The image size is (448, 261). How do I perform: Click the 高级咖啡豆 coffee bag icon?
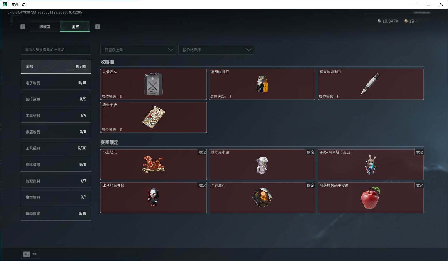tap(262, 84)
